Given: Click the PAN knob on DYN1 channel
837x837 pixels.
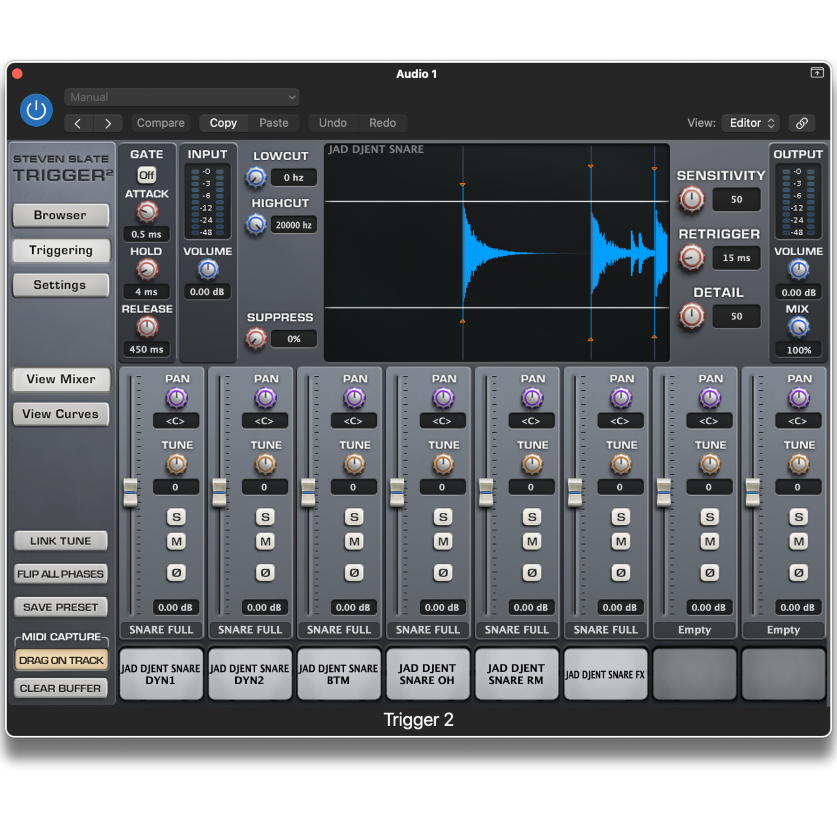Looking at the screenshot, I should (176, 398).
